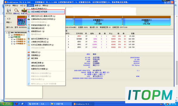Image resolution: width=178 pixels, height=106 pixels.
Task: Switch to next disk with right arrow
Action: 10,18
